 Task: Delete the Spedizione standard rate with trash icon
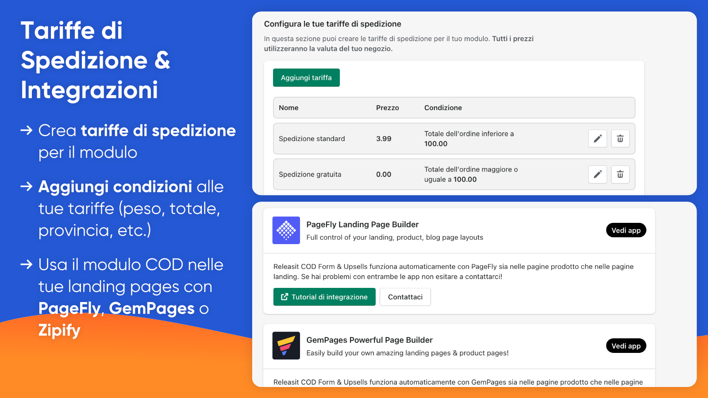coord(620,139)
